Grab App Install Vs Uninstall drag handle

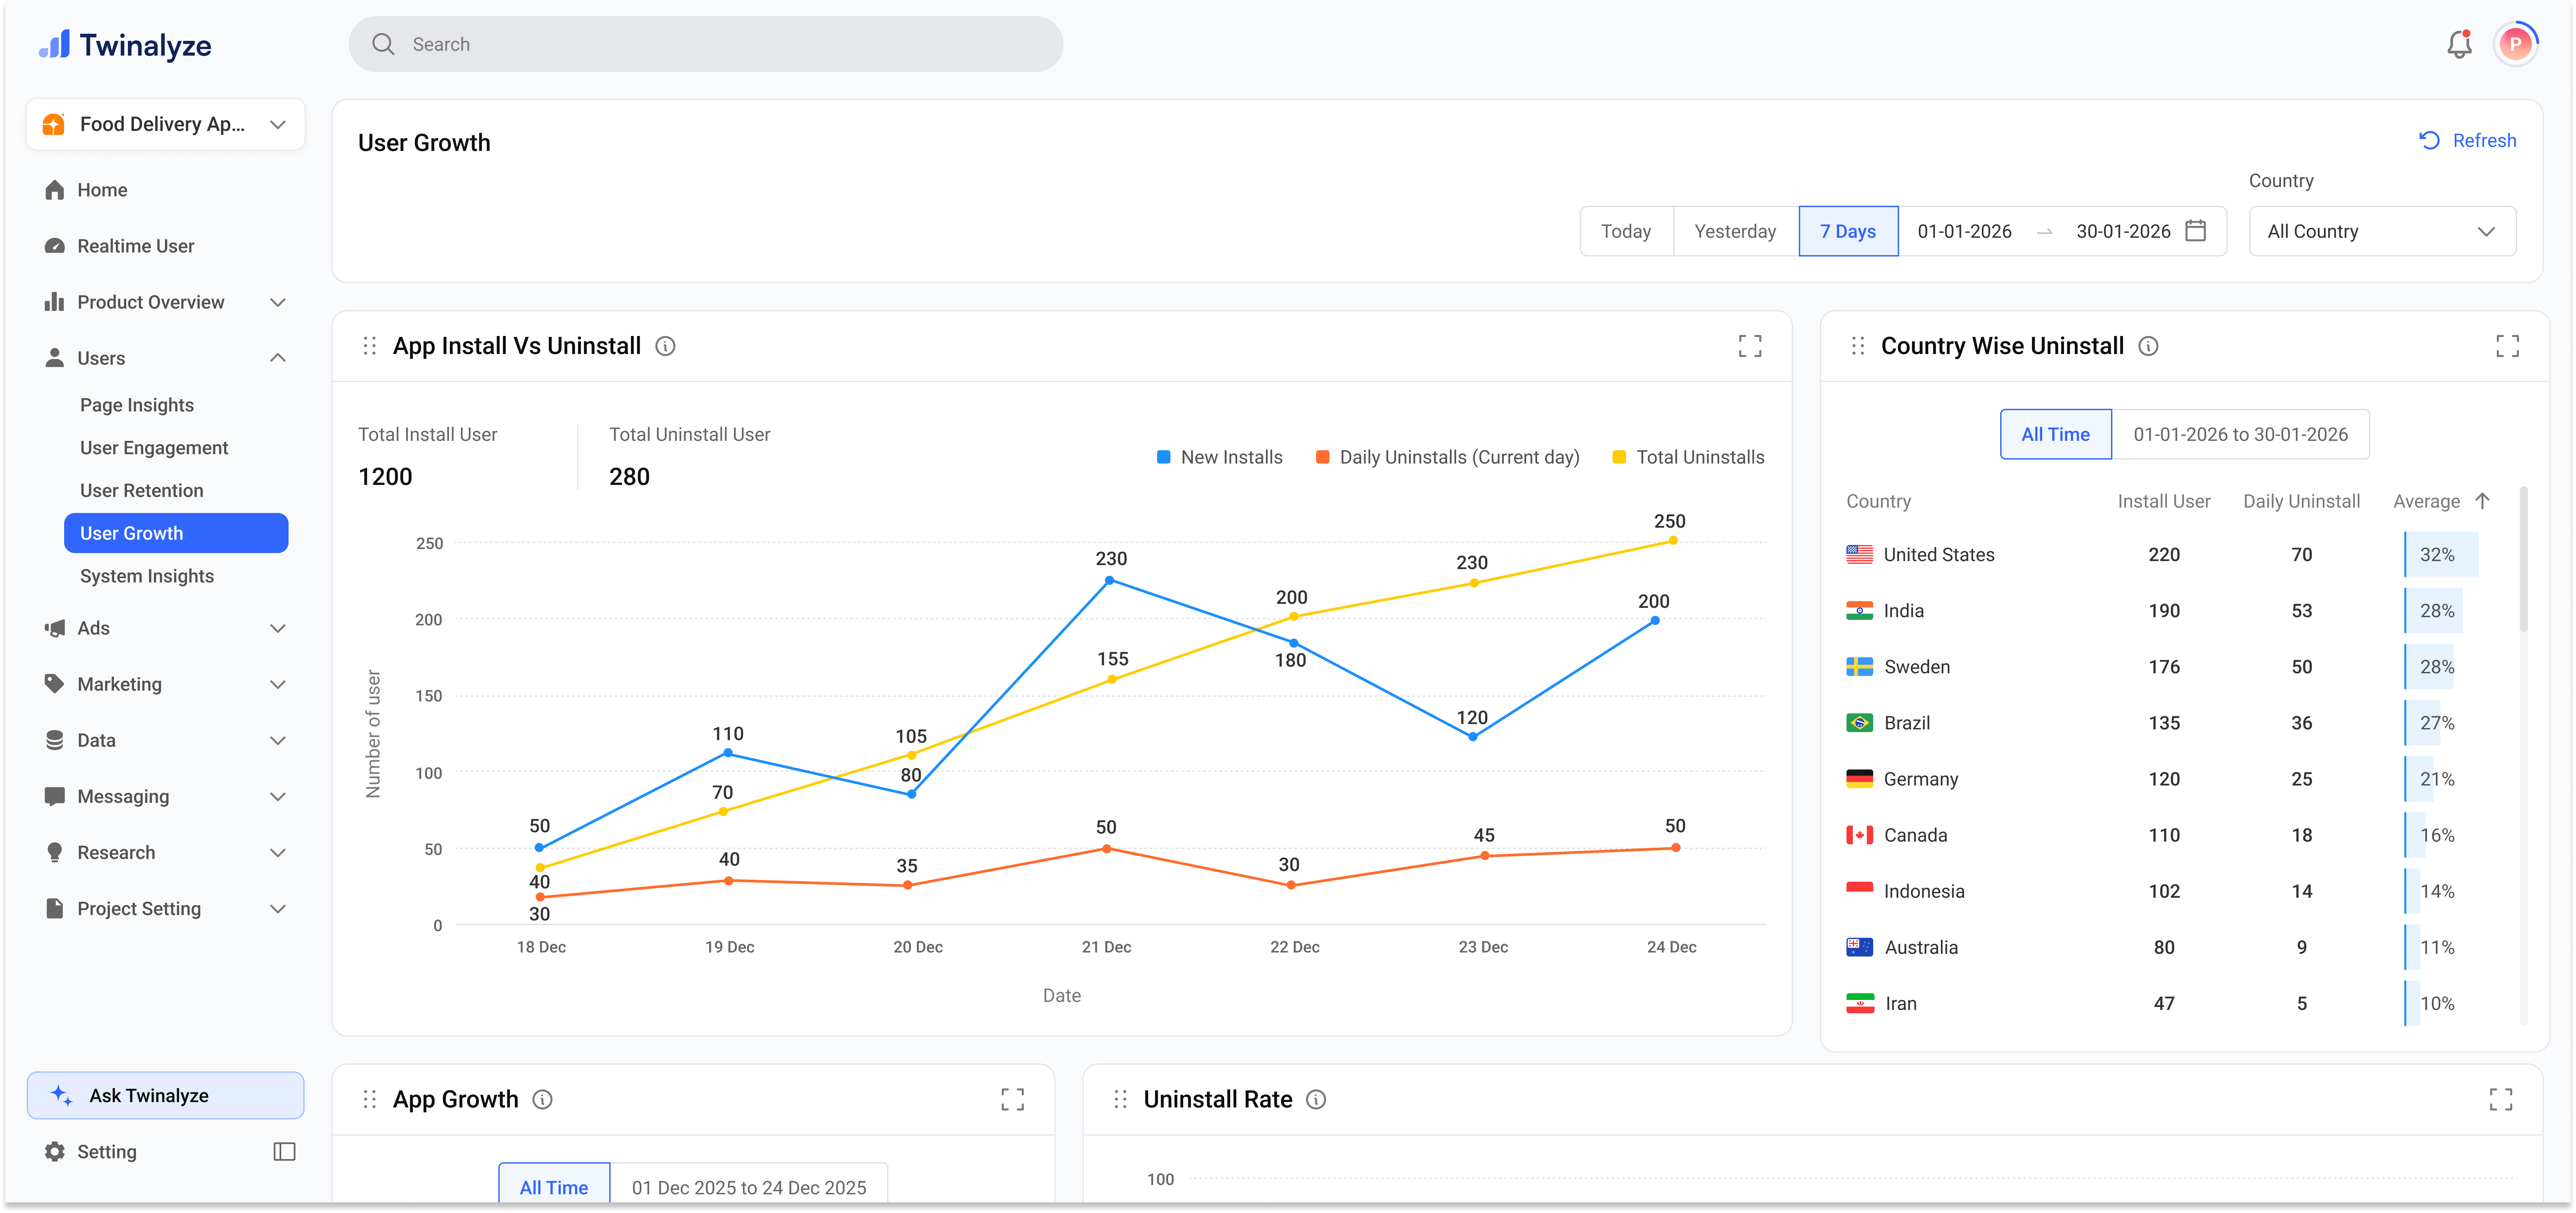[x=370, y=346]
